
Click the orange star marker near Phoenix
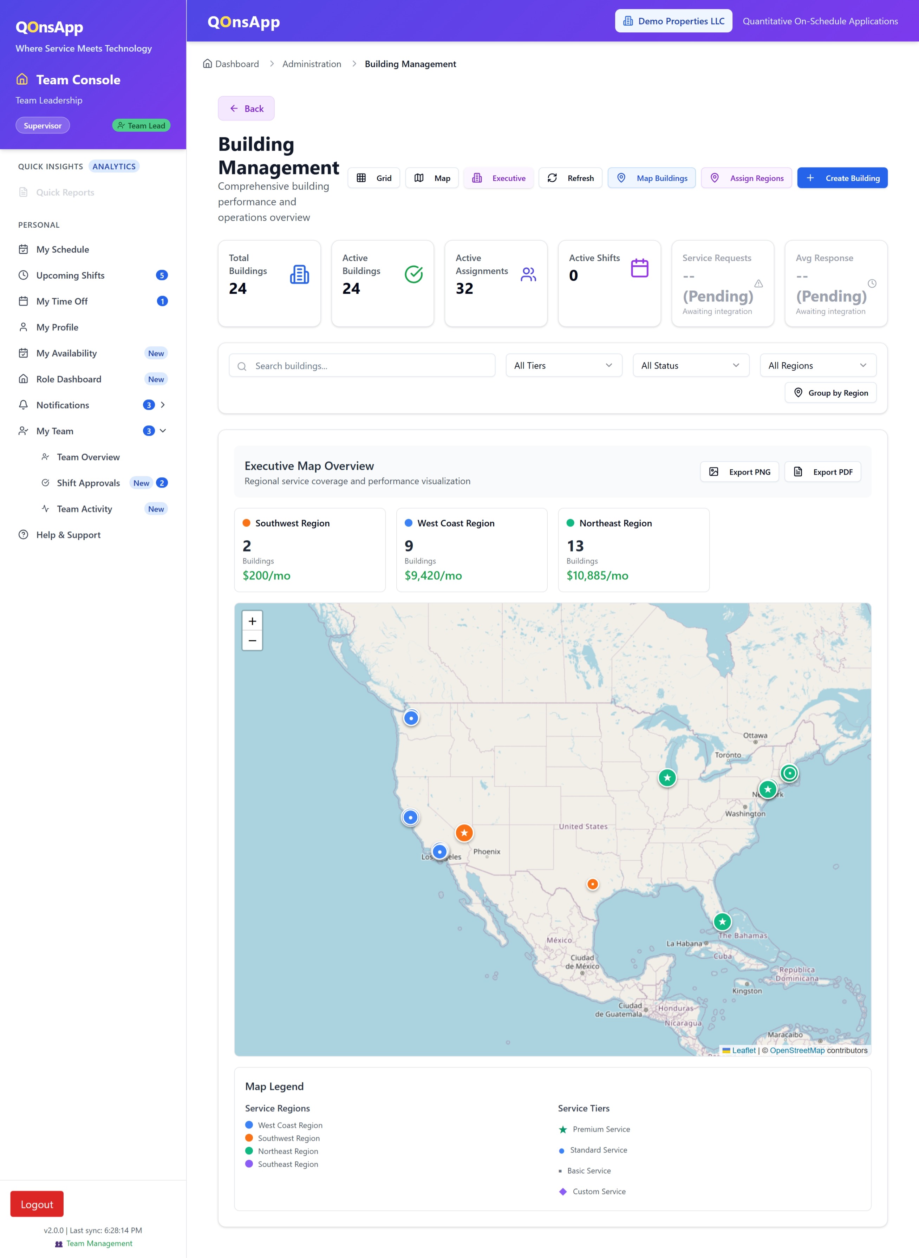[464, 833]
